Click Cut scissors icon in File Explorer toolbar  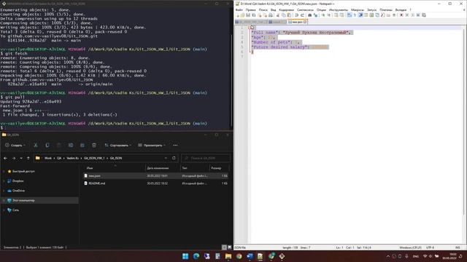tap(36, 146)
